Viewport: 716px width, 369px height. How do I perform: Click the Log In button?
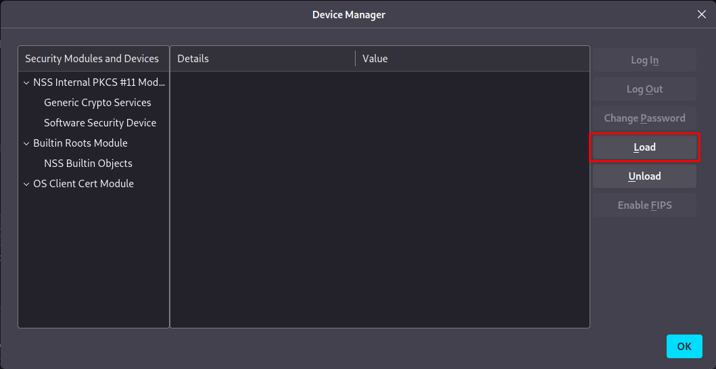tap(644, 60)
